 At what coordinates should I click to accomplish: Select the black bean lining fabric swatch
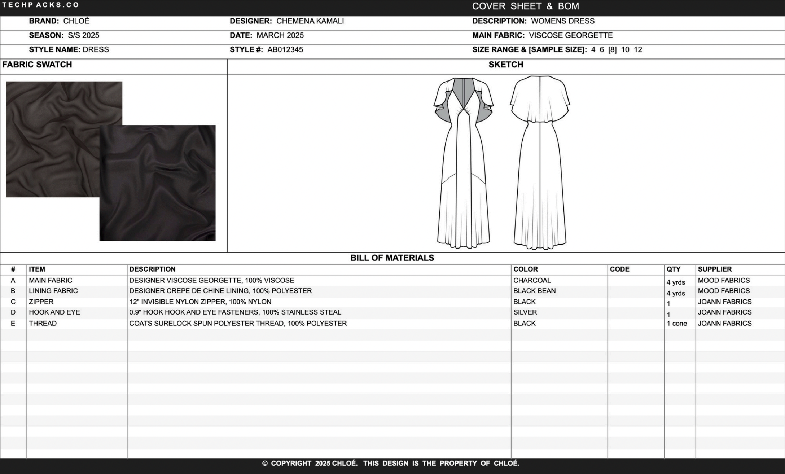(157, 183)
